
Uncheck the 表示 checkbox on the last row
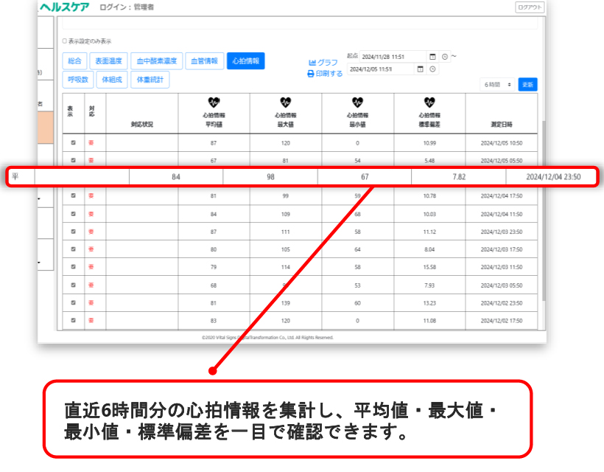tap(72, 320)
